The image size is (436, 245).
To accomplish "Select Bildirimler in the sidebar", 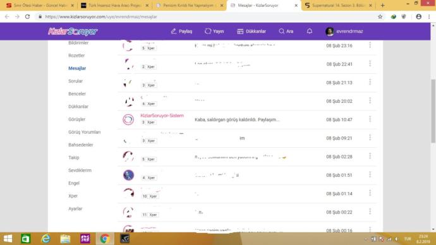I will (78, 43).
